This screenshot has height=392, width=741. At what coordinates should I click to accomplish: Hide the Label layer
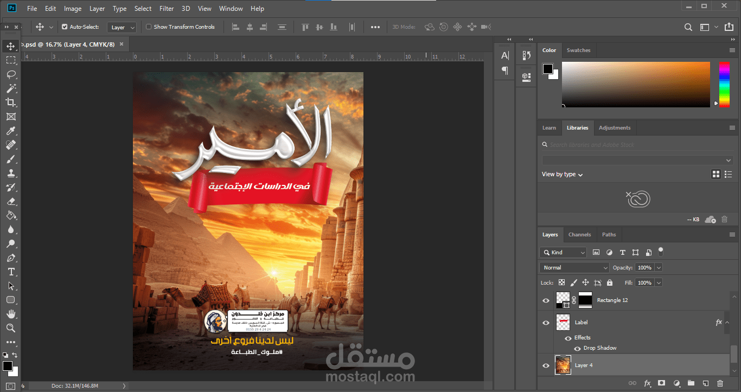546,322
